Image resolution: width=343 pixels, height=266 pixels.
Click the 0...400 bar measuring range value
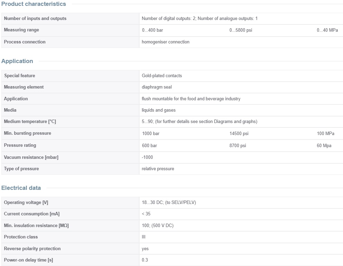(x=152, y=30)
